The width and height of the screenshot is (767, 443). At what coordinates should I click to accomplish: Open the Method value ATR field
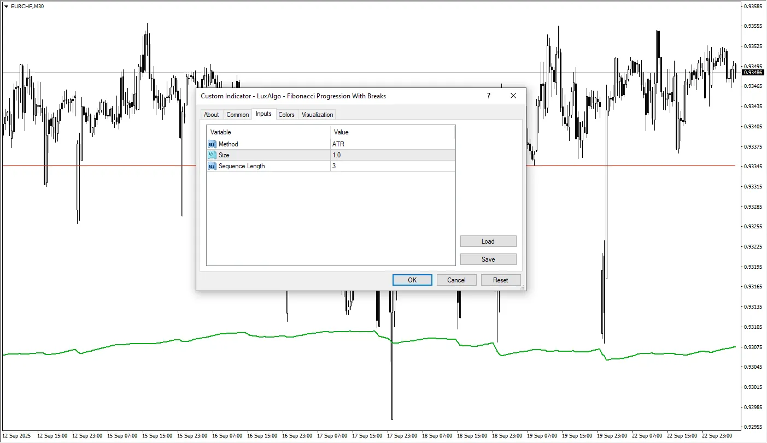point(392,144)
